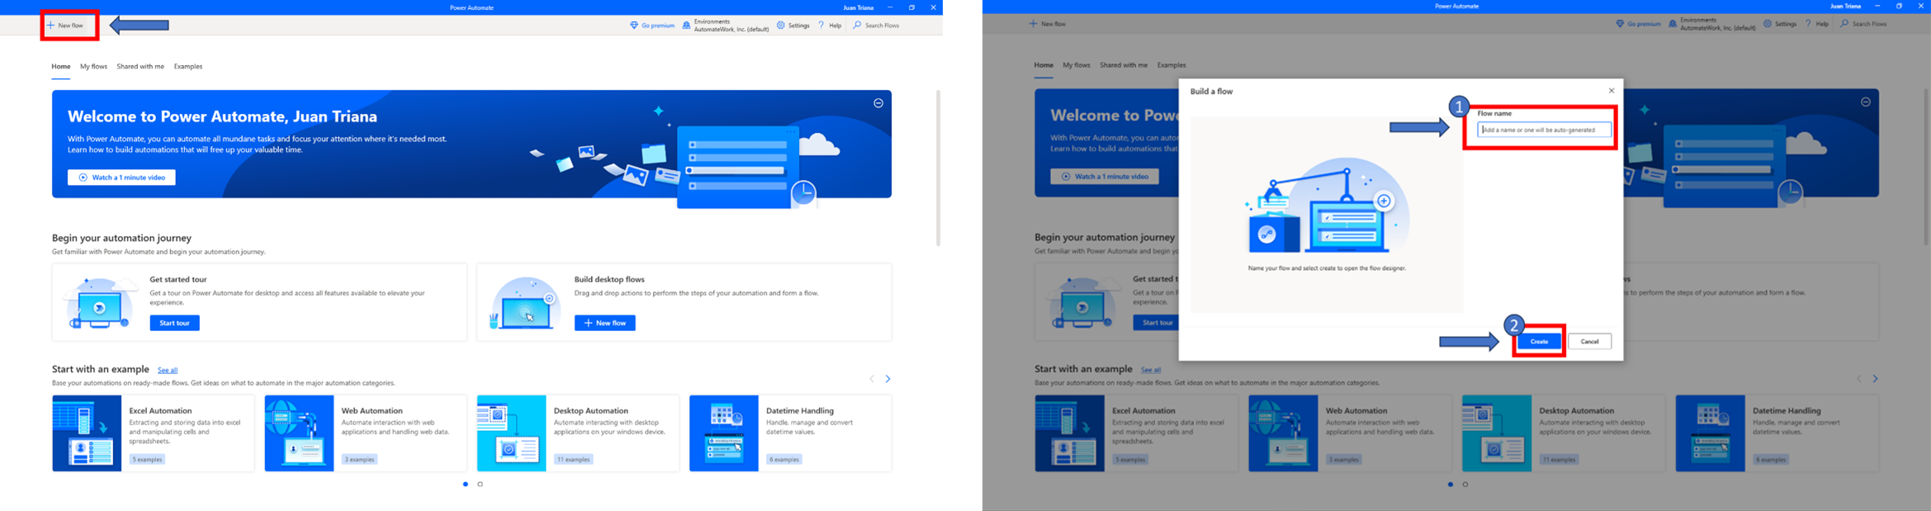Click Juan Triana account name, left window
The height and width of the screenshot is (511, 1931).
point(858,7)
